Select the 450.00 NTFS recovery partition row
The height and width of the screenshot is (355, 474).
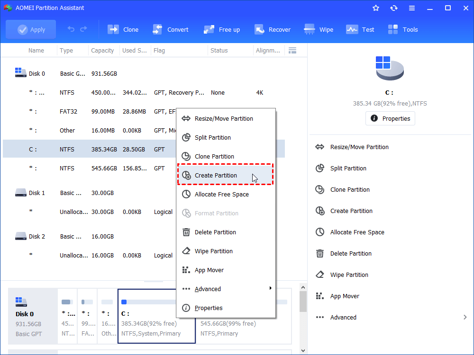(x=144, y=93)
